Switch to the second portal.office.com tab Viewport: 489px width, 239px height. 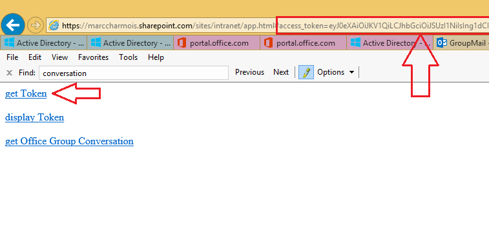(x=303, y=43)
